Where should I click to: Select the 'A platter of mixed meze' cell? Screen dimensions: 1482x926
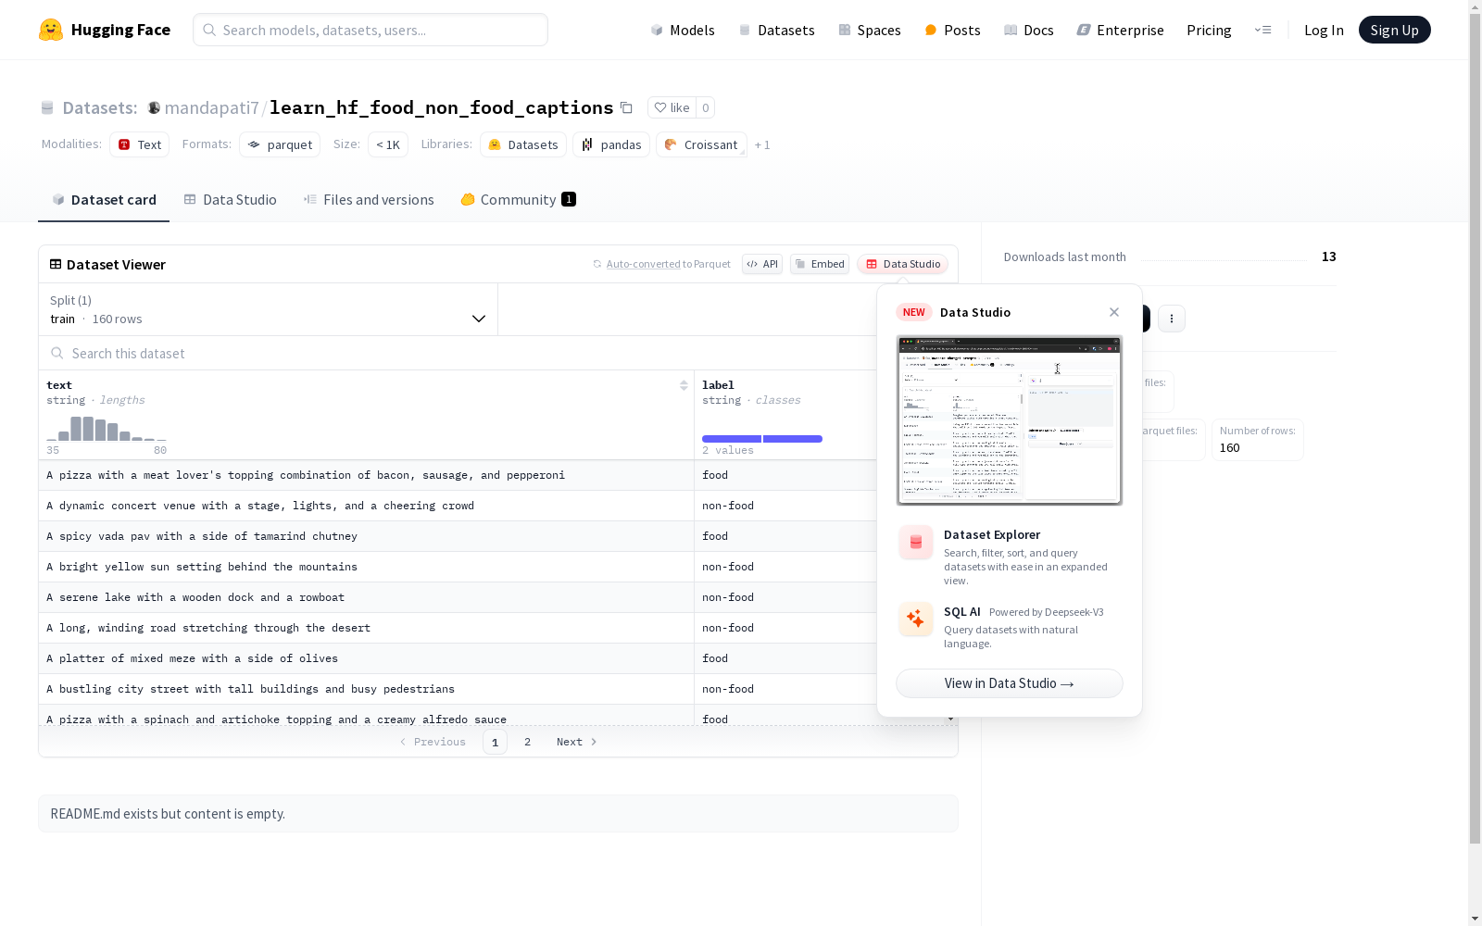coord(366,658)
